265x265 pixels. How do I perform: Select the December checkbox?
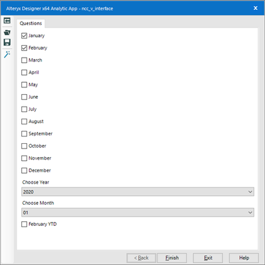(x=24, y=170)
